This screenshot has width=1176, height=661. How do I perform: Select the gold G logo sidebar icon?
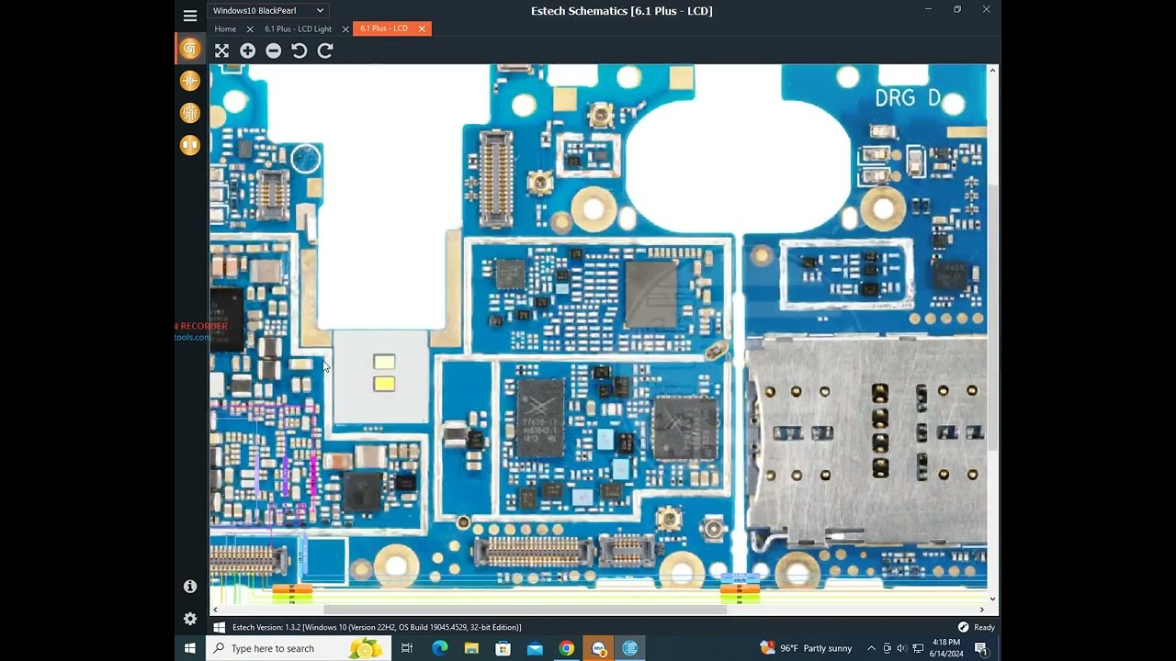pos(190,49)
